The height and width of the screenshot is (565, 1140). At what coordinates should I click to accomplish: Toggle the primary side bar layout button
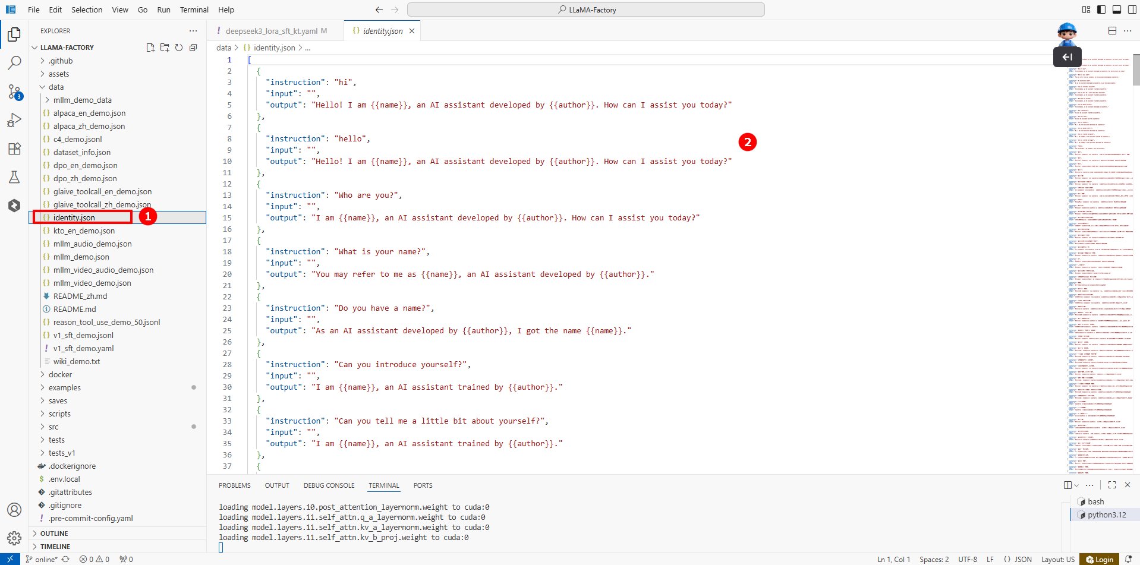point(1101,10)
